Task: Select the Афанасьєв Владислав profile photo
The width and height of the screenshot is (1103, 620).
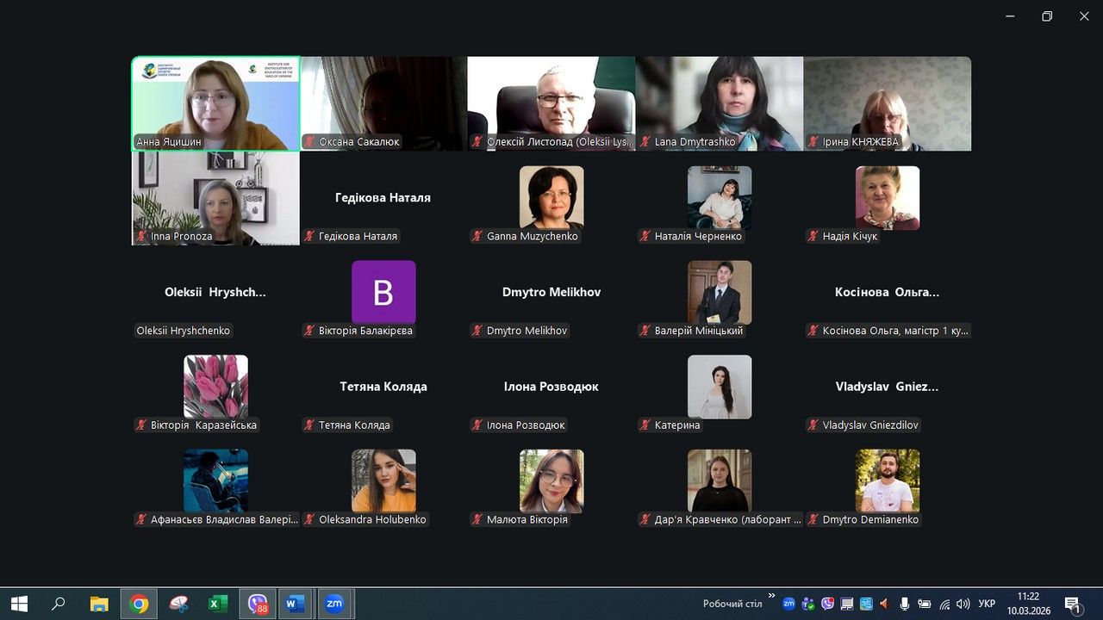Action: tap(215, 481)
